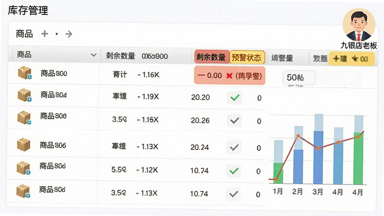Toggle the green checkbox in the 10.24 row
The height and width of the screenshot is (216, 384).
(x=234, y=171)
